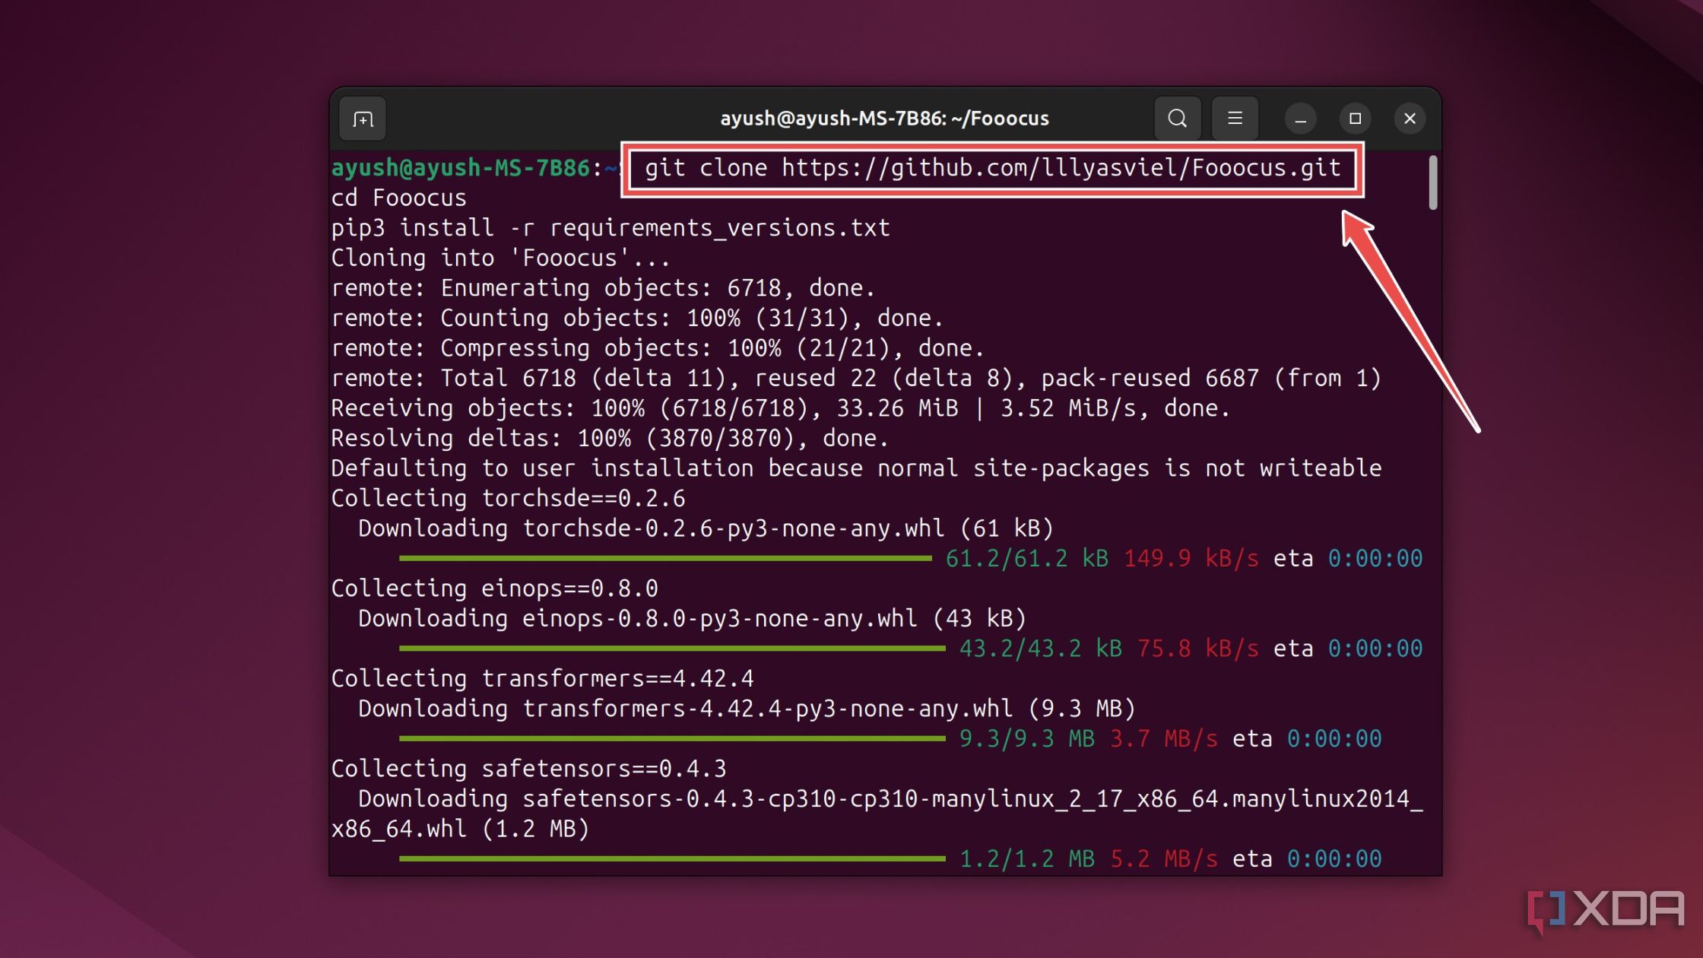Open a new terminal tab
The image size is (1703, 958).
tap(363, 119)
